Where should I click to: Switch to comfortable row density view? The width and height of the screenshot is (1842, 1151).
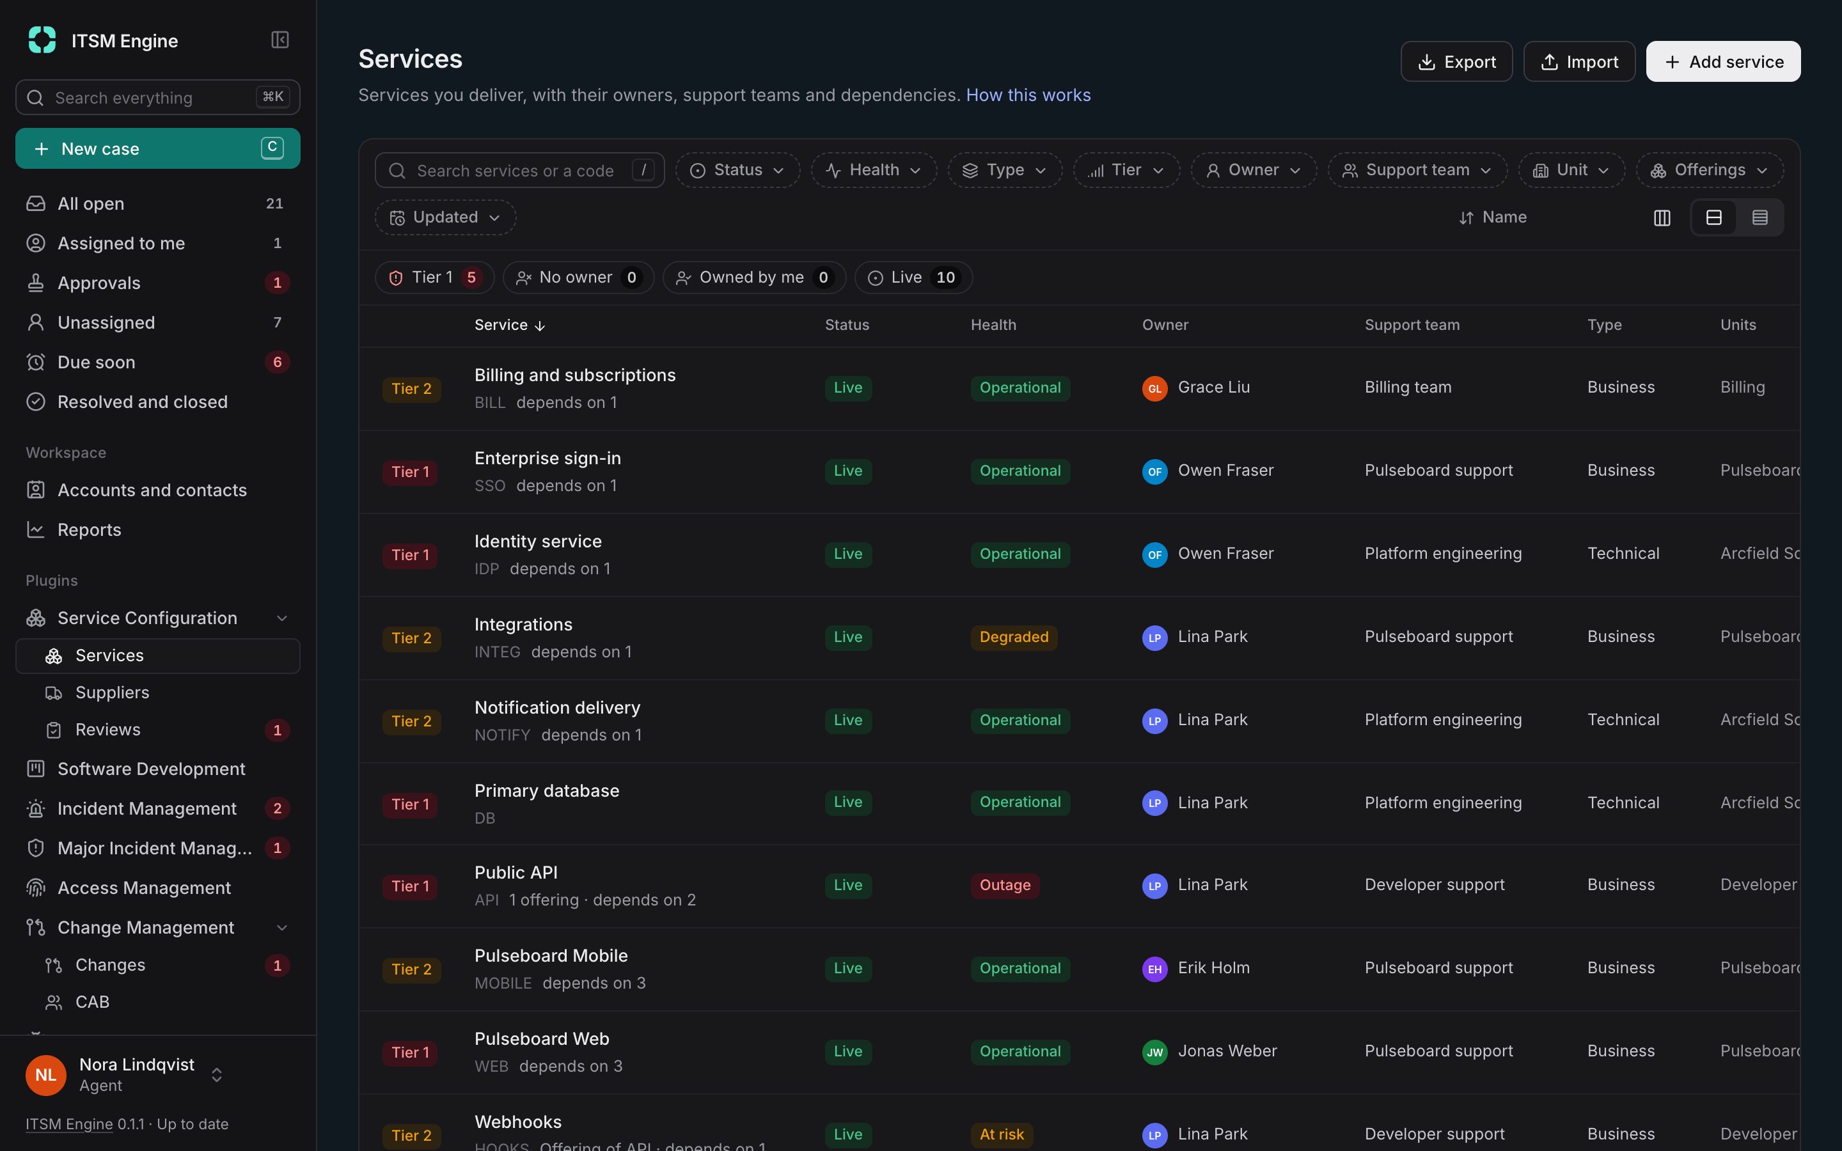[x=1713, y=217]
